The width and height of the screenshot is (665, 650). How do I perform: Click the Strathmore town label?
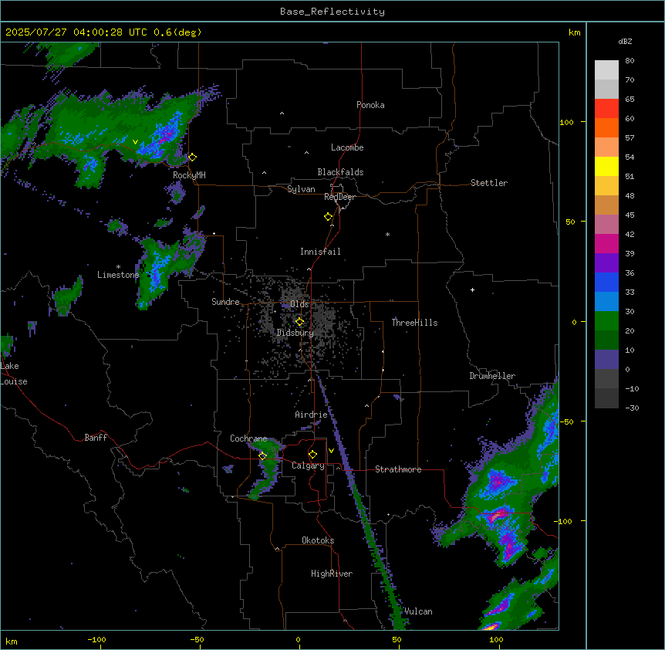pos(398,469)
